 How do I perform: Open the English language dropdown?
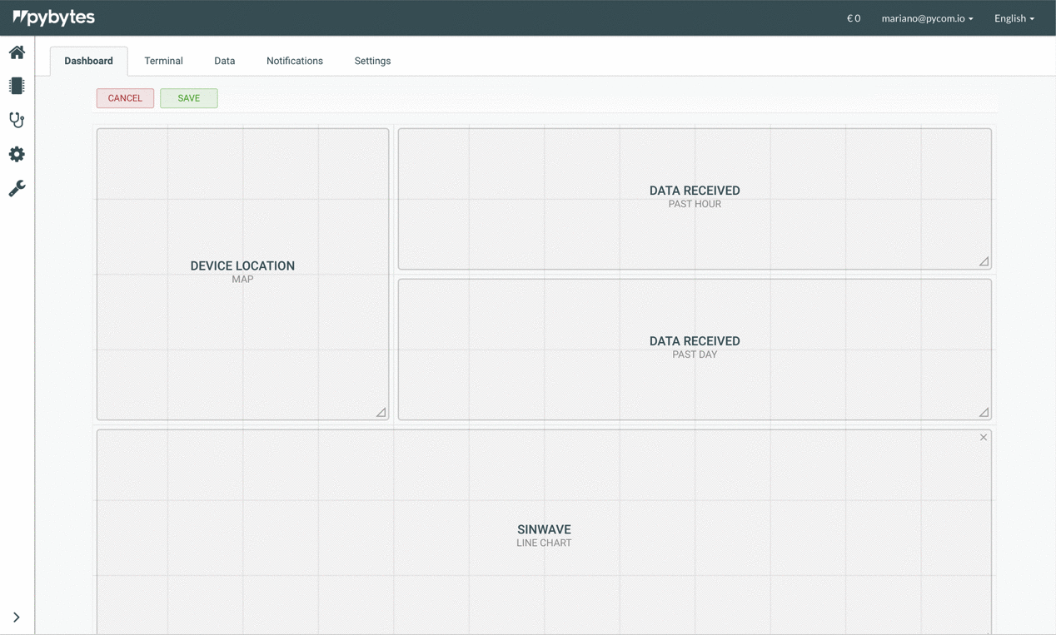click(1014, 18)
